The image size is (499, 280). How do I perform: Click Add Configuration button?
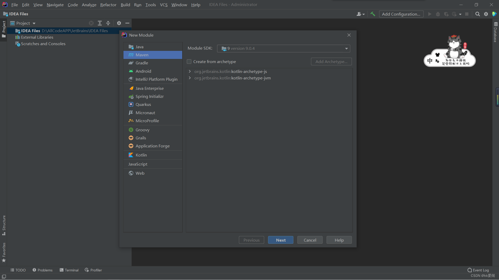[x=401, y=14]
